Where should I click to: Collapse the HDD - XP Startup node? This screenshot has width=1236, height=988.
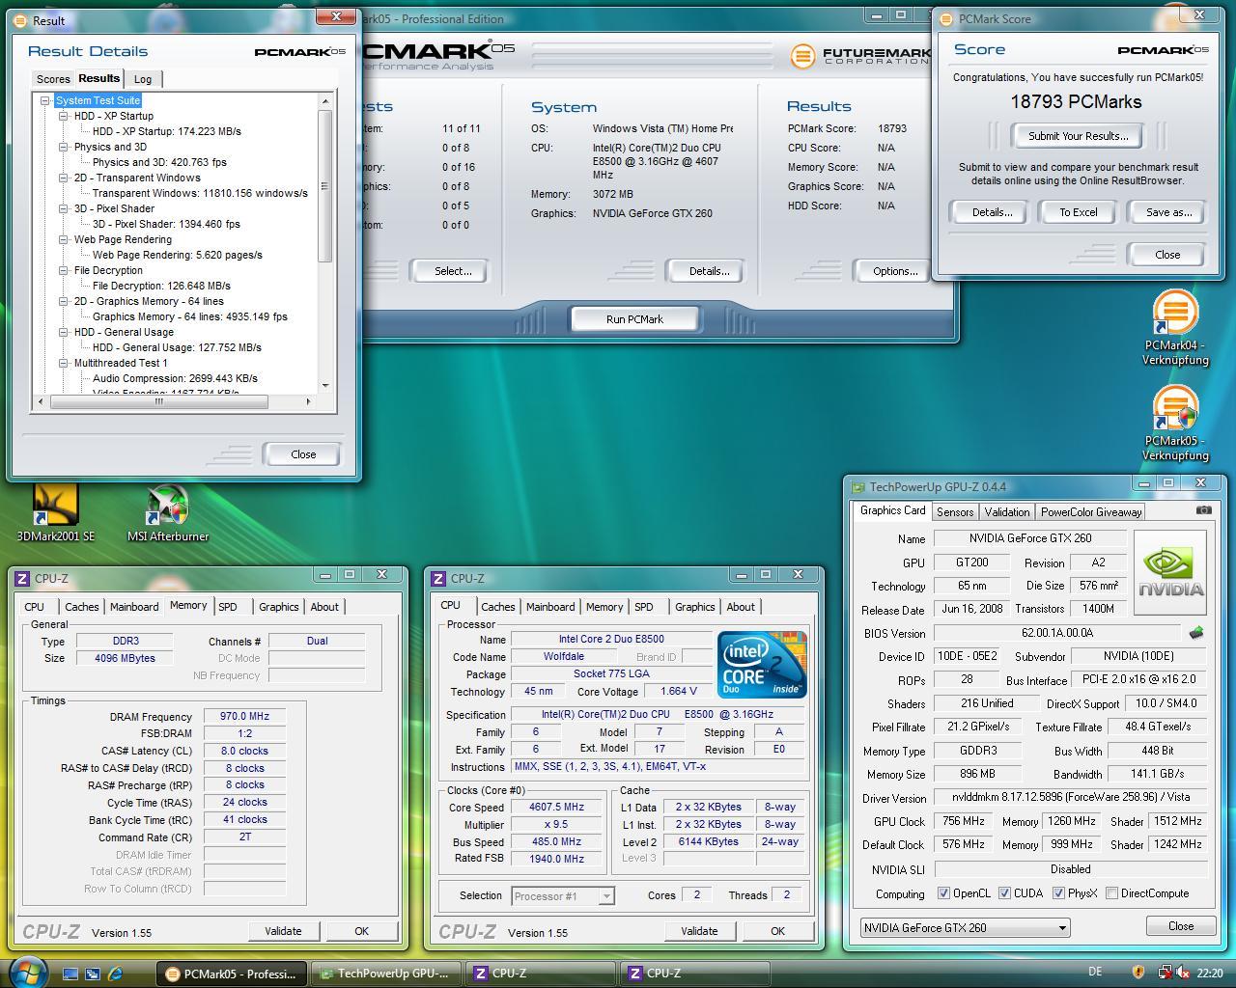(x=63, y=116)
